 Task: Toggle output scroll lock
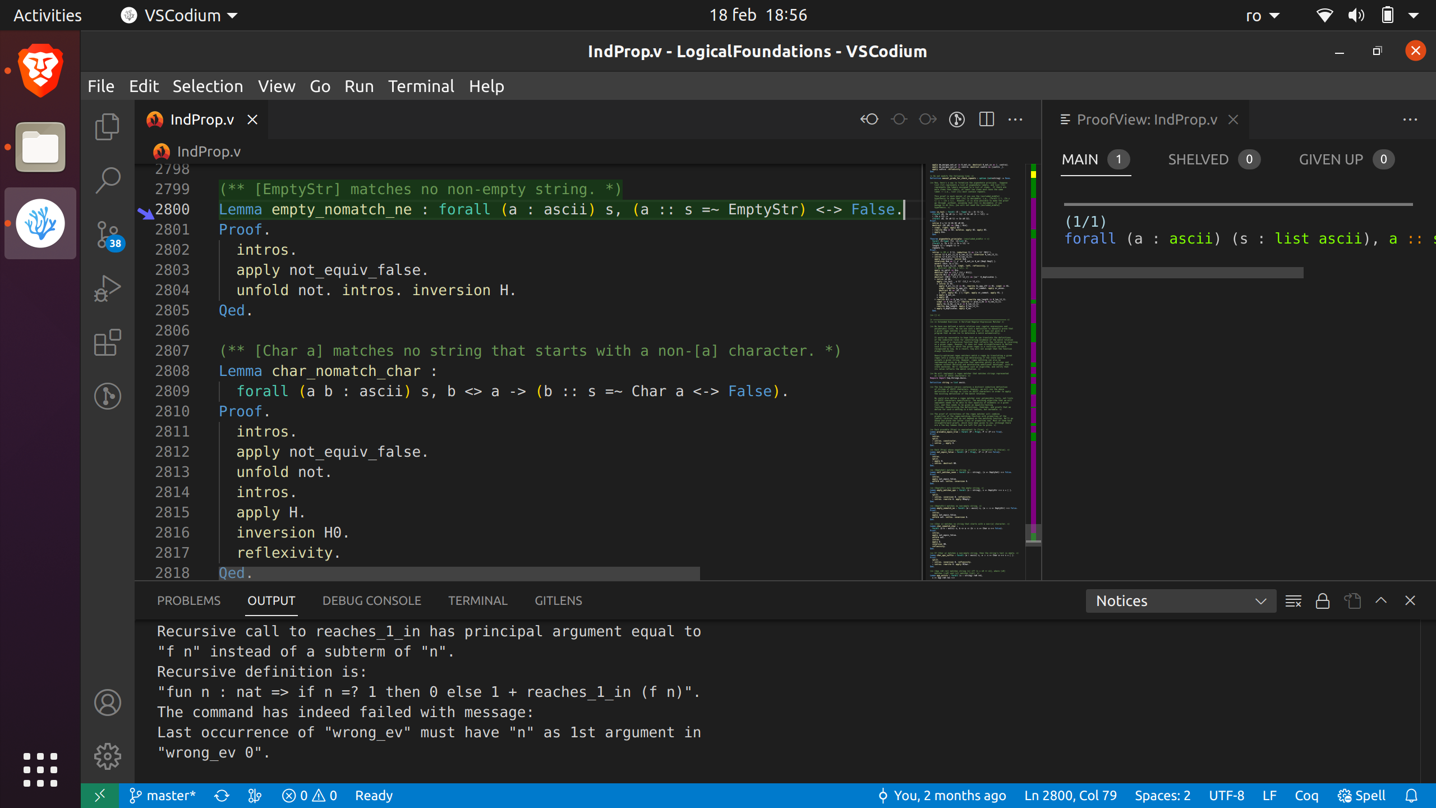pos(1323,601)
